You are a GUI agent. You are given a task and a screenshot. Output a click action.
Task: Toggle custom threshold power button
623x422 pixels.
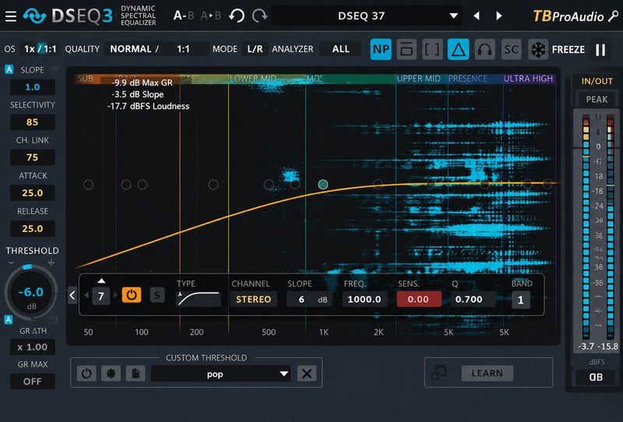coord(86,374)
